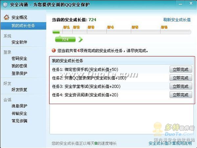
Task: Click the W5 level marker
Action: 135,27
